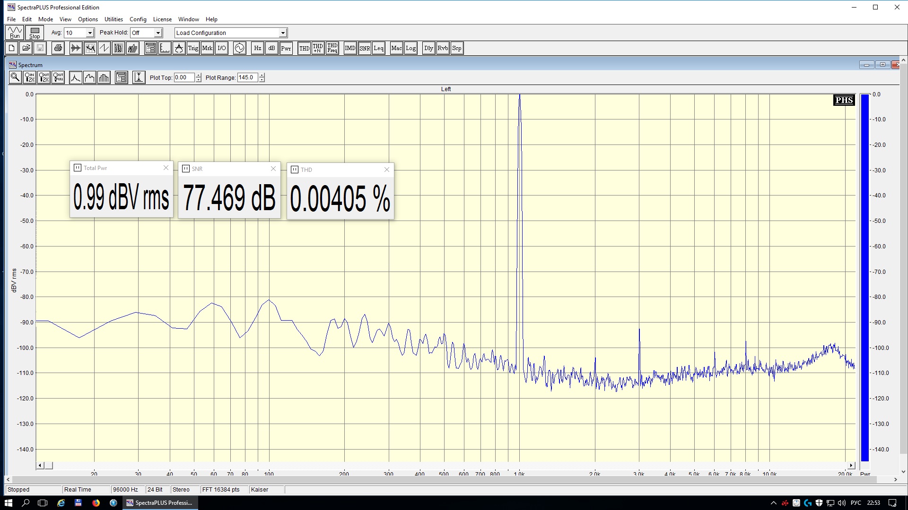
Task: Toggle the THD+N measurement button
Action: click(x=318, y=48)
